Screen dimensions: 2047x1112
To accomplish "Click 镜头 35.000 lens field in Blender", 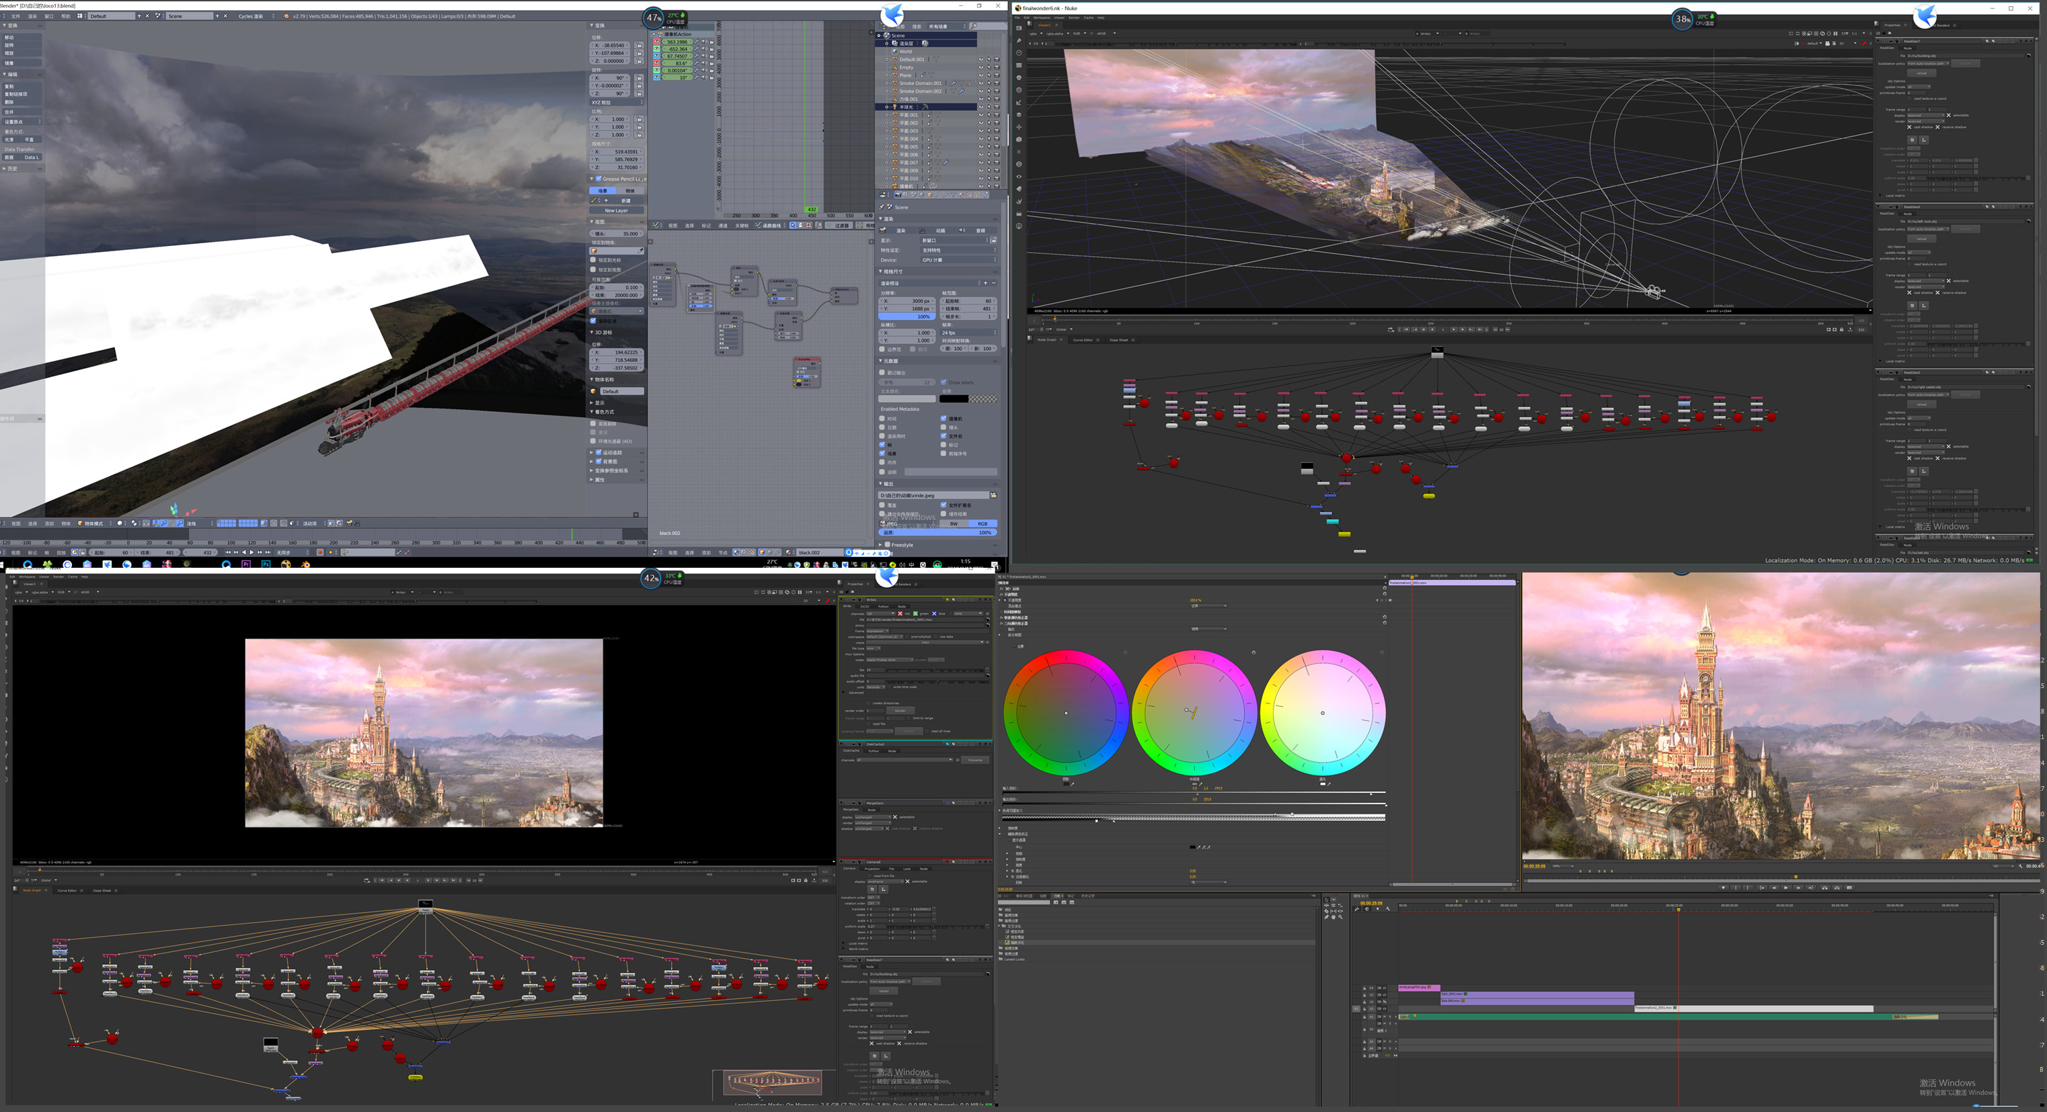I will tap(617, 233).
